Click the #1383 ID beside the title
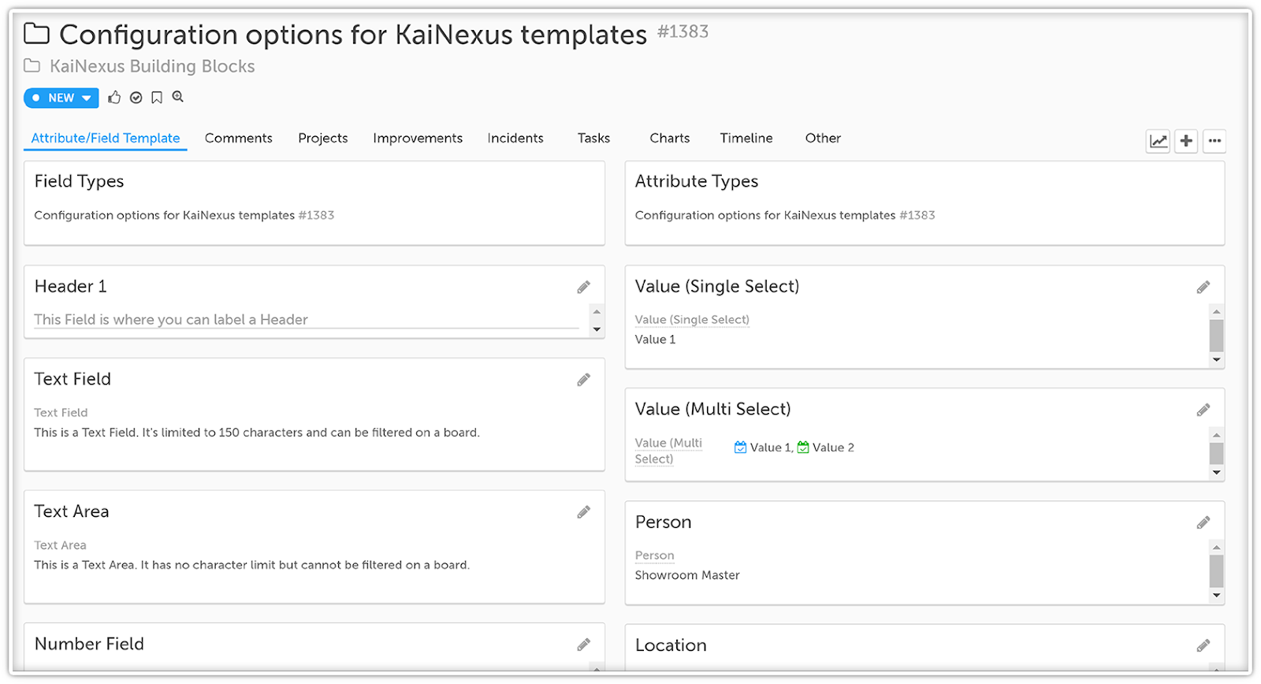The width and height of the screenshot is (1261, 684). [x=683, y=32]
